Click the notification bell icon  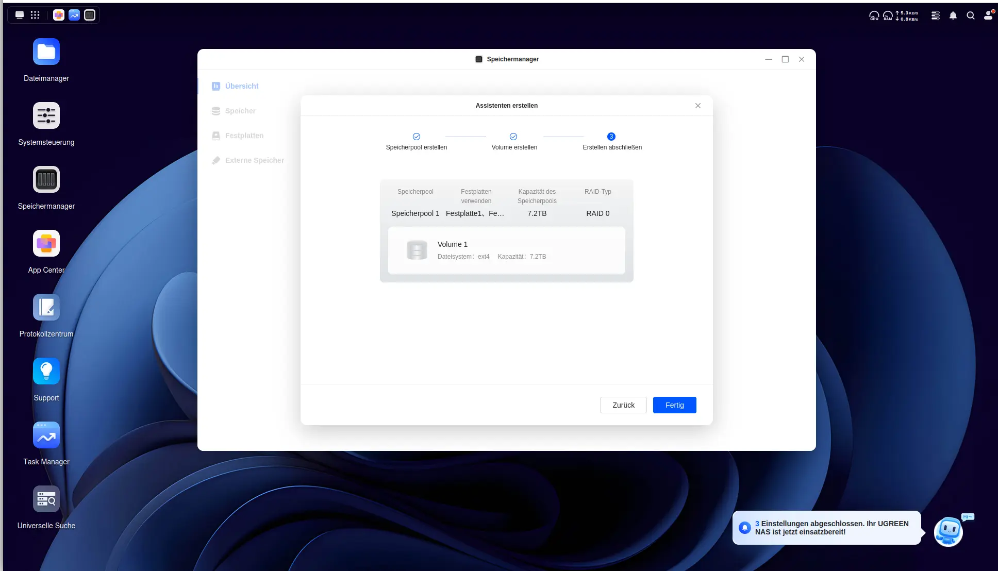(x=953, y=15)
